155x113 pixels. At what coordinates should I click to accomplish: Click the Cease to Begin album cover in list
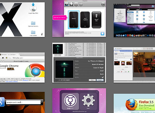point(58,49)
